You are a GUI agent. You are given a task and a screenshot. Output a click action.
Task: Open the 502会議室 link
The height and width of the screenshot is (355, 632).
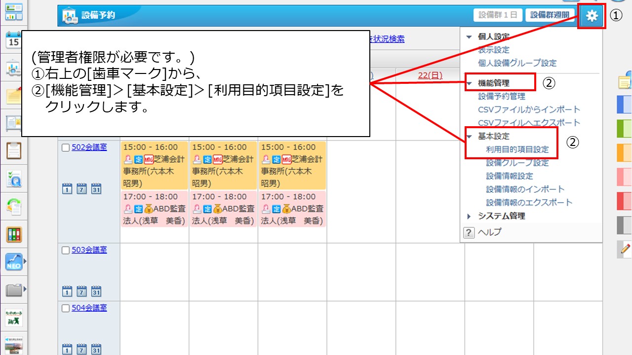click(x=89, y=147)
